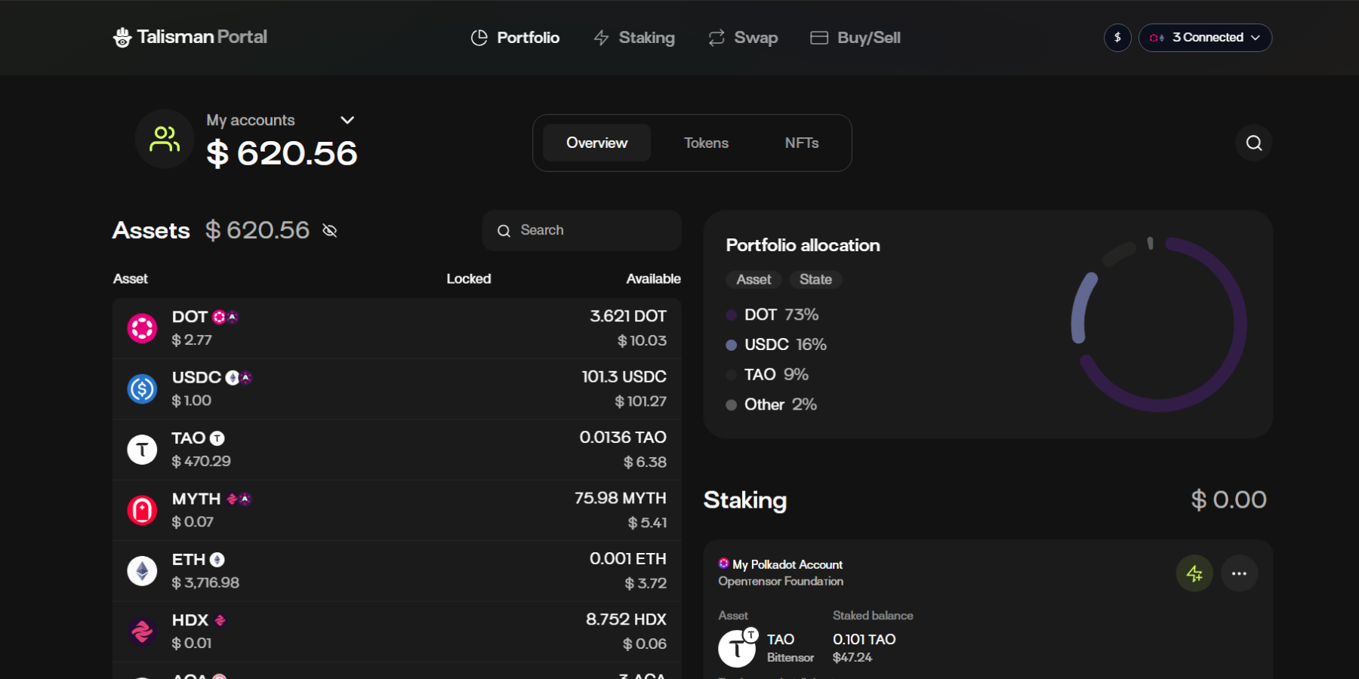
Task: Click the MYTH token icon
Action: click(x=142, y=511)
